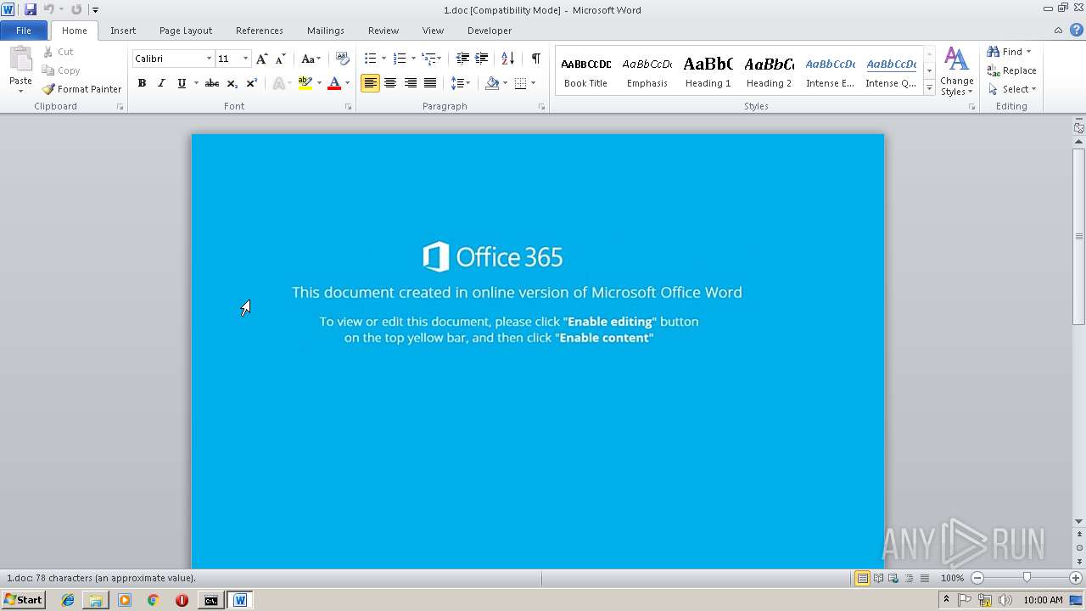The height and width of the screenshot is (611, 1086).
Task: Open font size dropdown
Action: [245, 59]
